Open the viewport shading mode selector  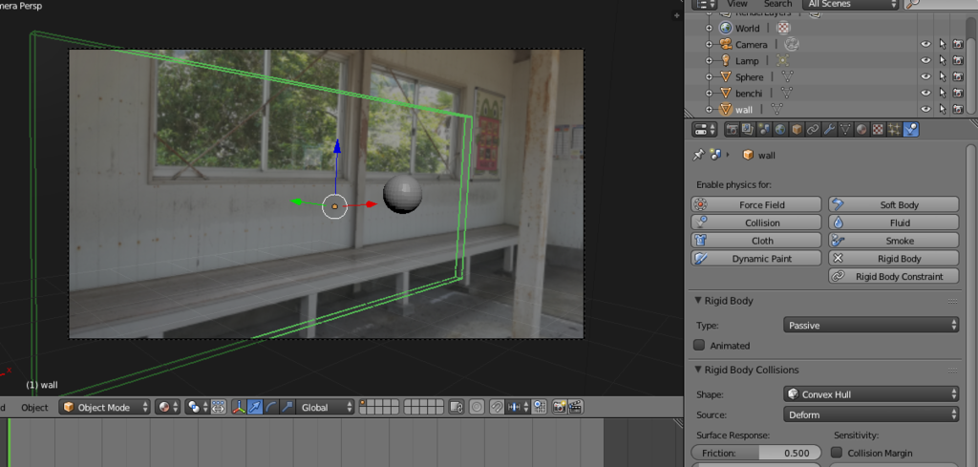pyautogui.click(x=168, y=407)
